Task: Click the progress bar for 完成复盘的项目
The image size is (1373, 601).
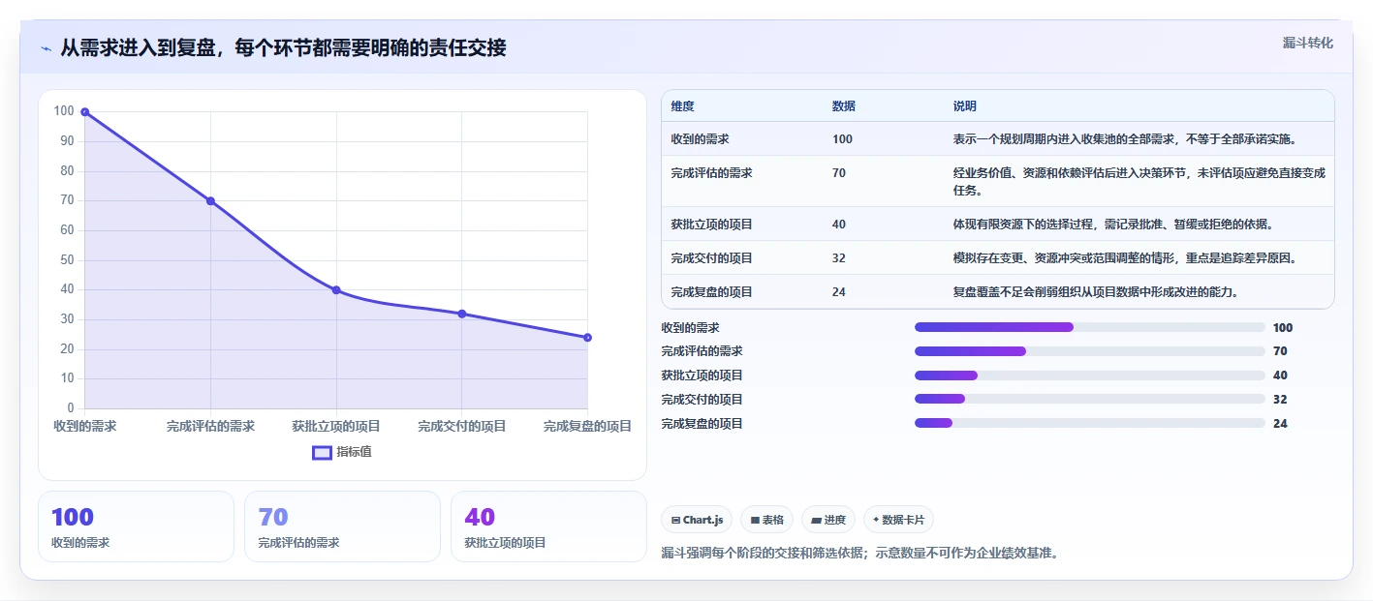Action: pyautogui.click(x=1090, y=423)
